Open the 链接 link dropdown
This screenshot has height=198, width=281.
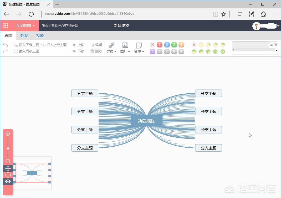[111, 48]
